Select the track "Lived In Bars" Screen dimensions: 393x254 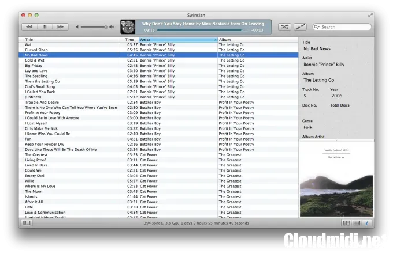tap(36, 165)
